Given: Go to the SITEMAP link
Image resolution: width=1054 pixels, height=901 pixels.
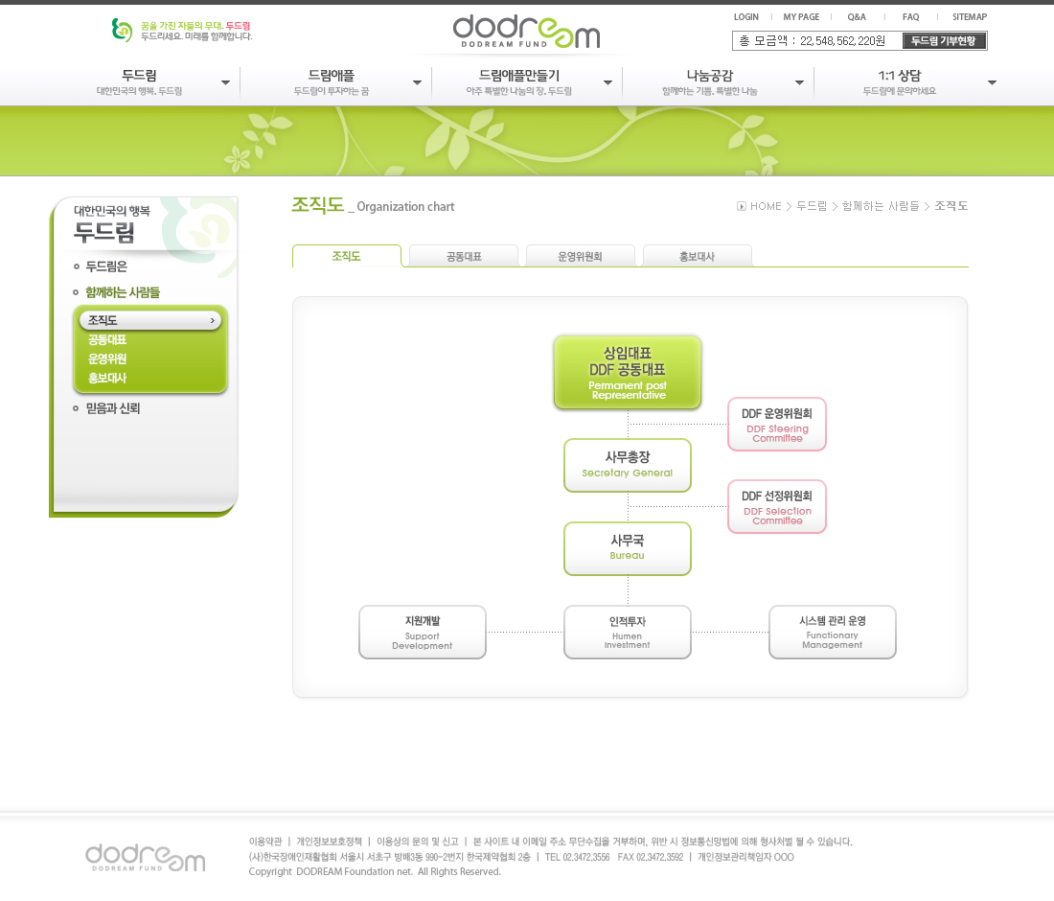Looking at the screenshot, I should 969,17.
